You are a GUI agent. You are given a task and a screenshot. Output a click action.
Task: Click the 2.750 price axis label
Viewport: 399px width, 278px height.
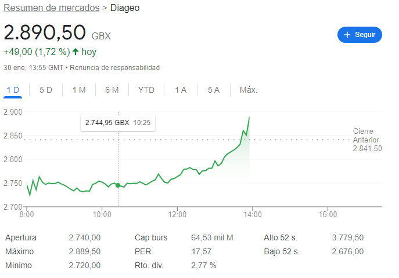coord(13,183)
